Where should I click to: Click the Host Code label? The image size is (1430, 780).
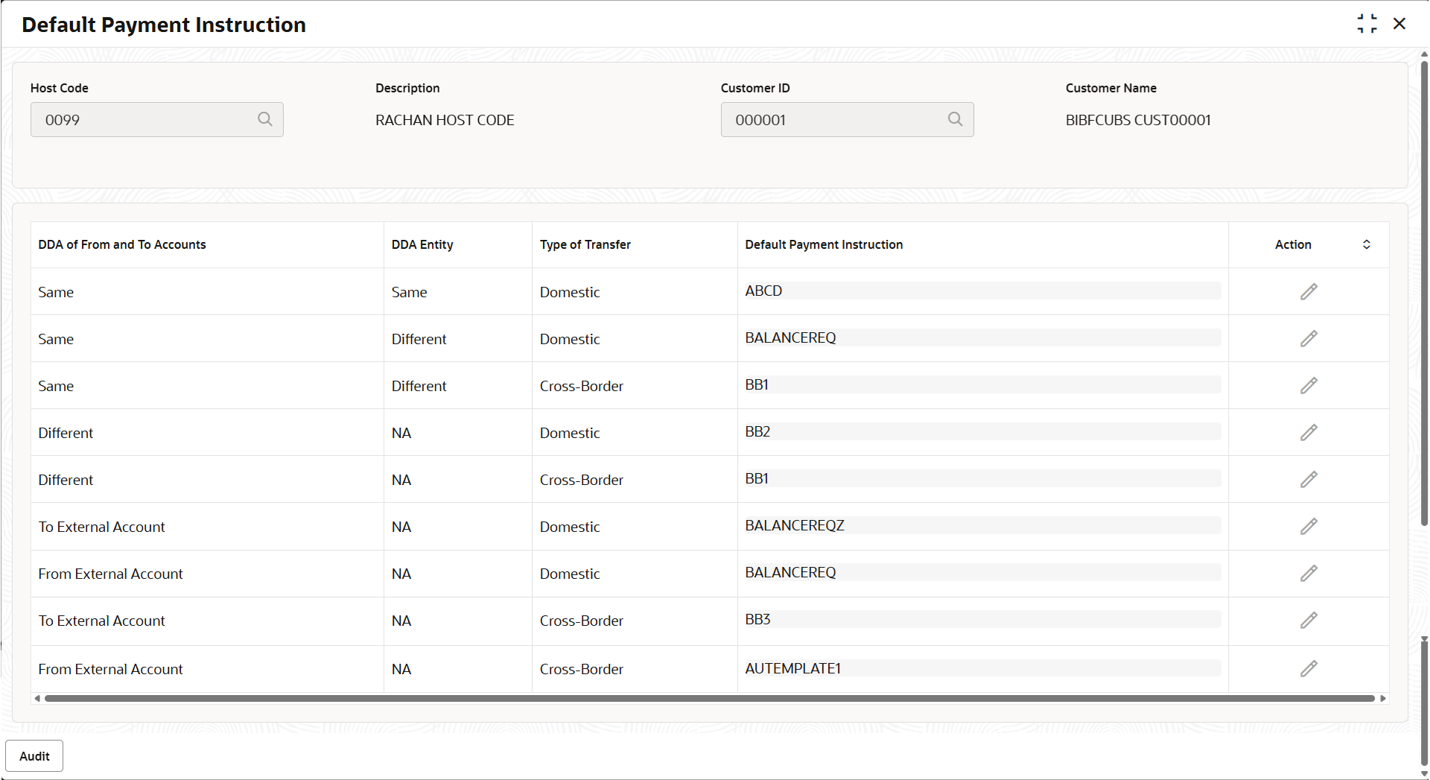click(60, 88)
